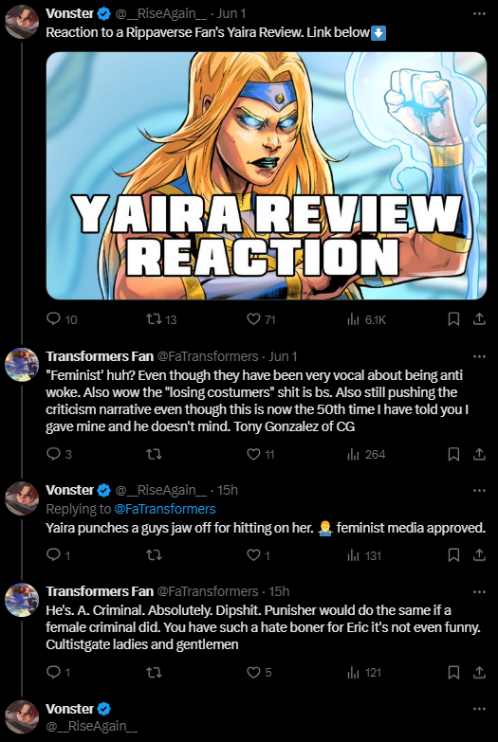Image resolution: width=498 pixels, height=742 pixels.
Task: Share the first Vonster tweet
Action: coord(480,320)
